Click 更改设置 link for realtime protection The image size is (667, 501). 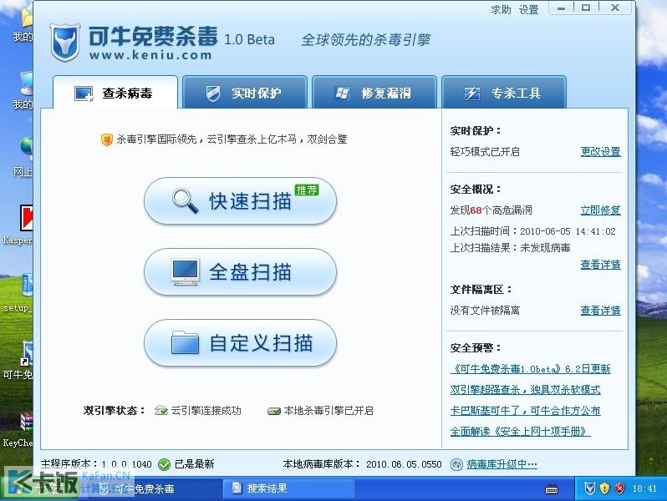click(x=601, y=152)
